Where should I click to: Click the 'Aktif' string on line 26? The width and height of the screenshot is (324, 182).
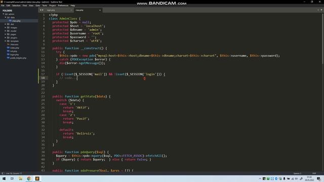(x=82, y=108)
